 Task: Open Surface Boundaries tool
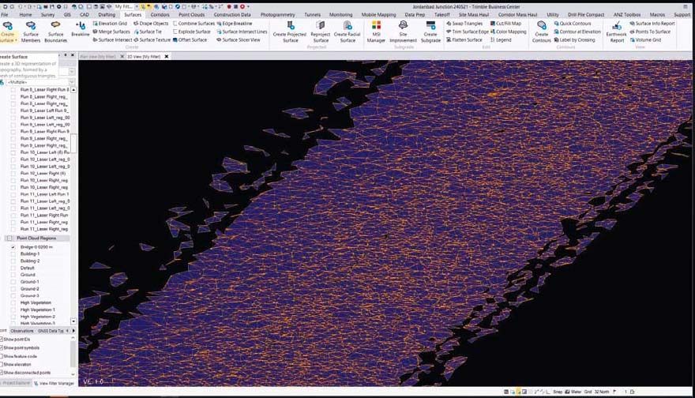tap(56, 31)
